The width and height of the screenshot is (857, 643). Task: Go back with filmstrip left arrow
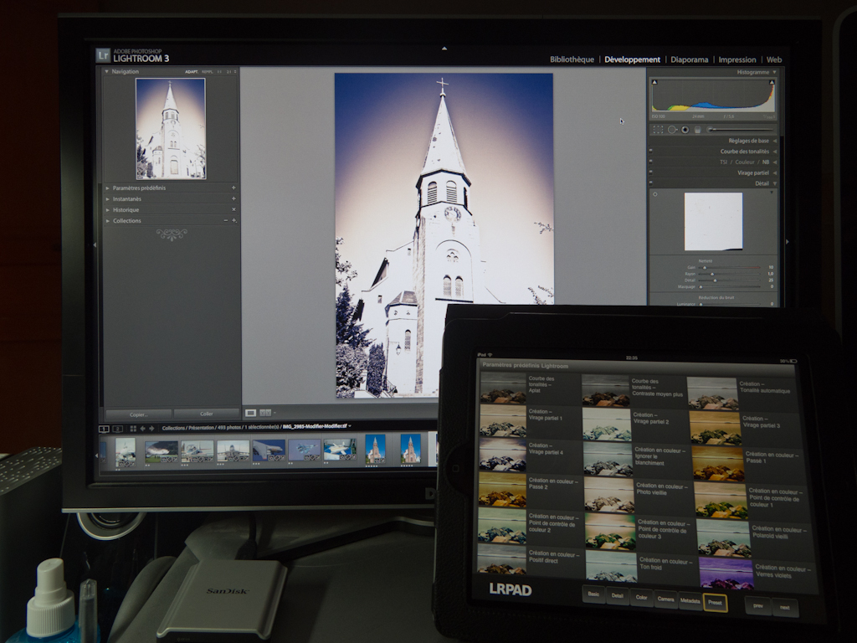pyautogui.click(x=142, y=429)
